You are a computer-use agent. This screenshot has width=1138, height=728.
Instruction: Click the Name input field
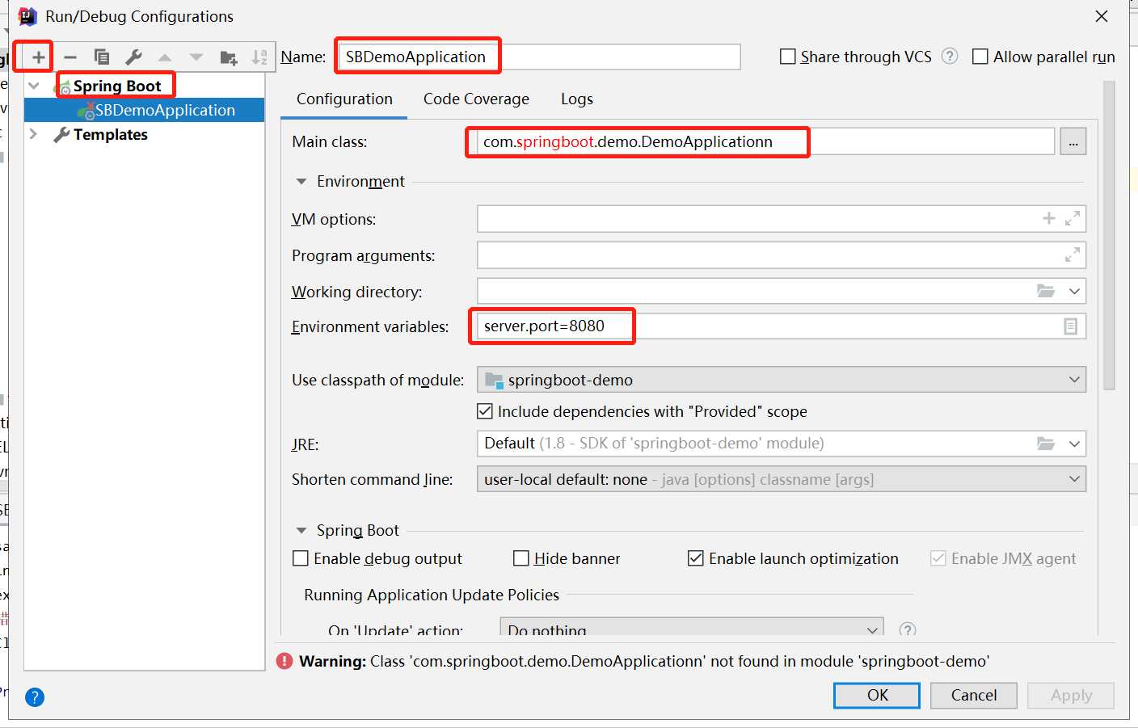point(538,57)
